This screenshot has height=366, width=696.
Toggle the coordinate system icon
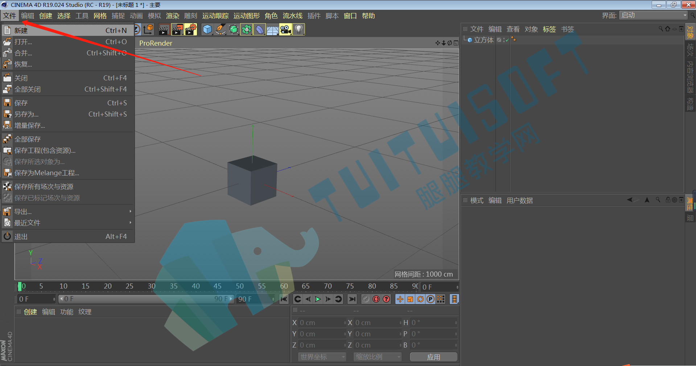point(148,29)
